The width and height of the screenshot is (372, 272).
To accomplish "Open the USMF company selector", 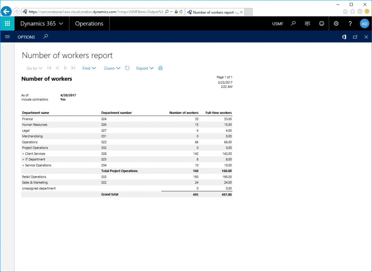I will (x=277, y=23).
